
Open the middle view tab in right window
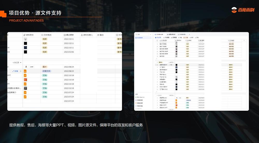[x=171, y=35]
